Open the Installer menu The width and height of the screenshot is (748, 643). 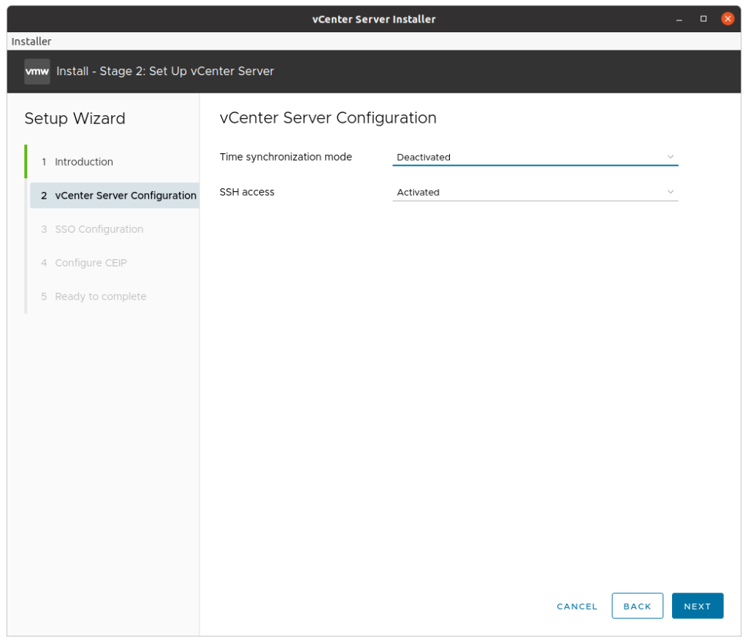tap(31, 42)
